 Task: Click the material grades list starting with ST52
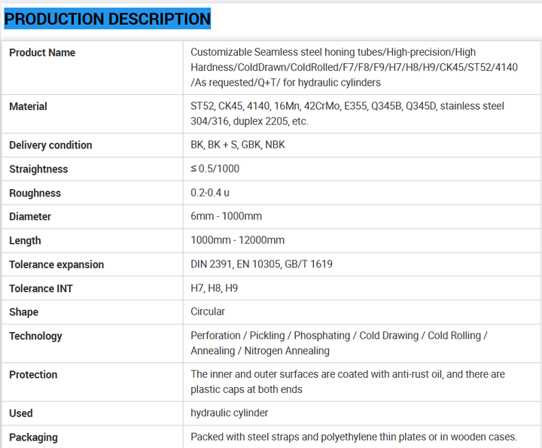(x=347, y=114)
